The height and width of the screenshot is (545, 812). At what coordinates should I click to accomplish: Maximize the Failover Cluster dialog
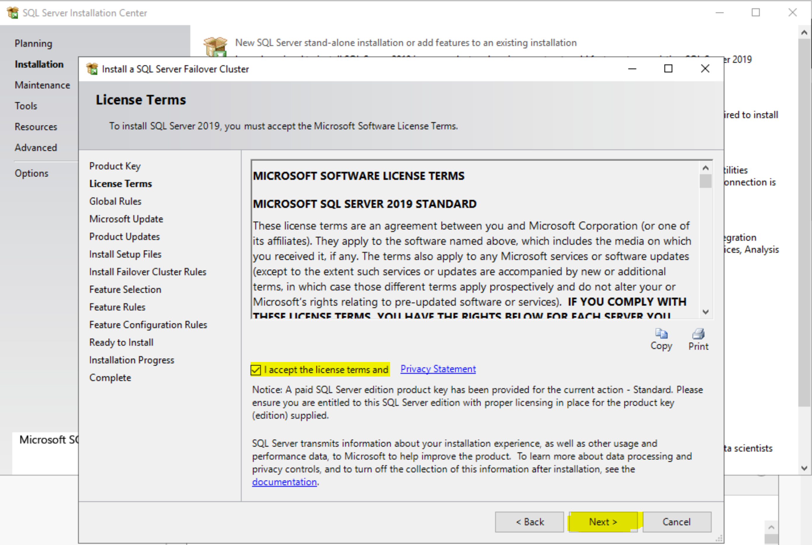coord(668,68)
